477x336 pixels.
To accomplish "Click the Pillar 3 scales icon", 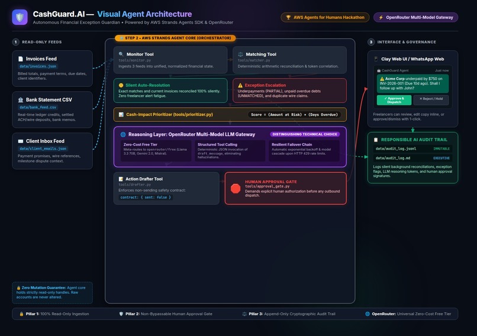I will tap(244, 314).
